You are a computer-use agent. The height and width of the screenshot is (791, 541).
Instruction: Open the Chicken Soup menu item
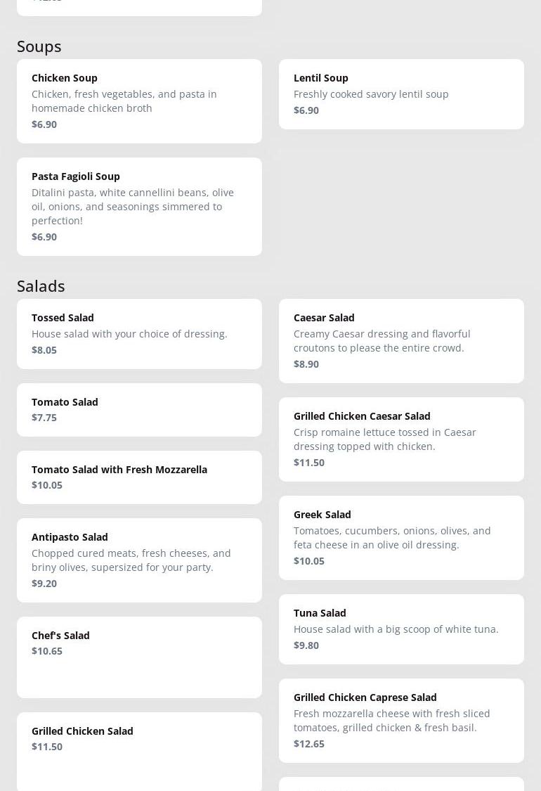(x=139, y=101)
